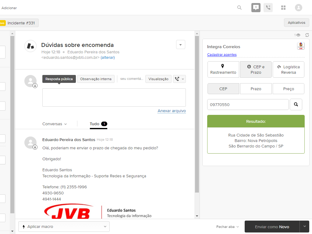The width and height of the screenshot is (312, 234).
Task: Click Eduardo's avatar in the conversation
Action: pyautogui.click(x=30, y=143)
